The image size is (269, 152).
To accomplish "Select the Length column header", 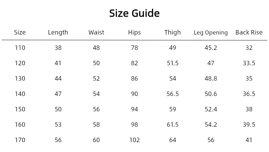I will [58, 32].
